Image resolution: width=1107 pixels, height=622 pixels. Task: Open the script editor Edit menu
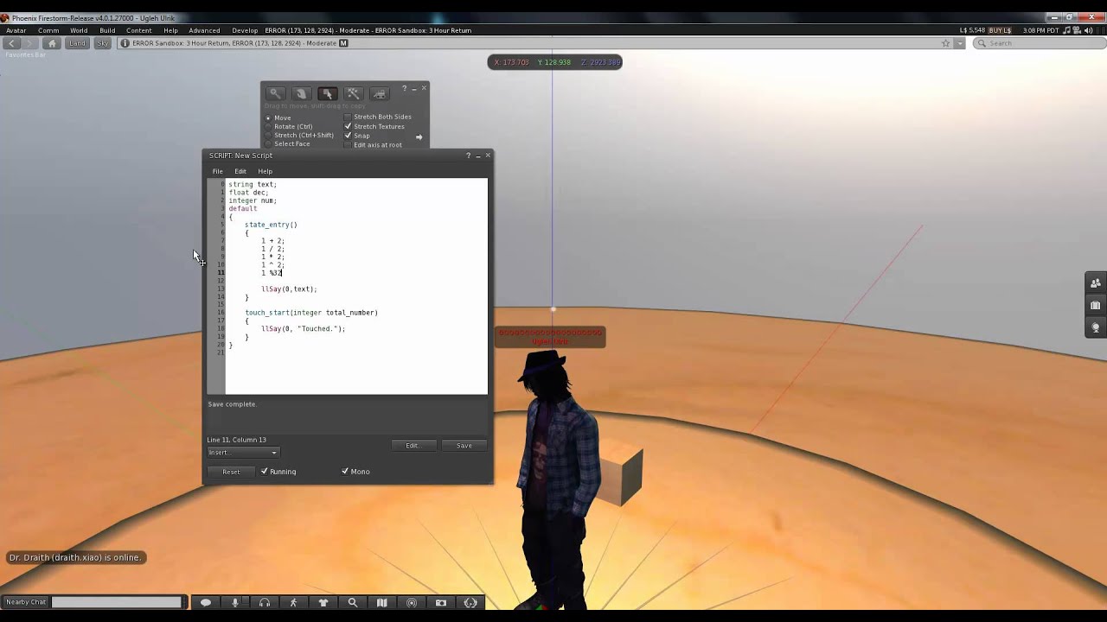(240, 171)
